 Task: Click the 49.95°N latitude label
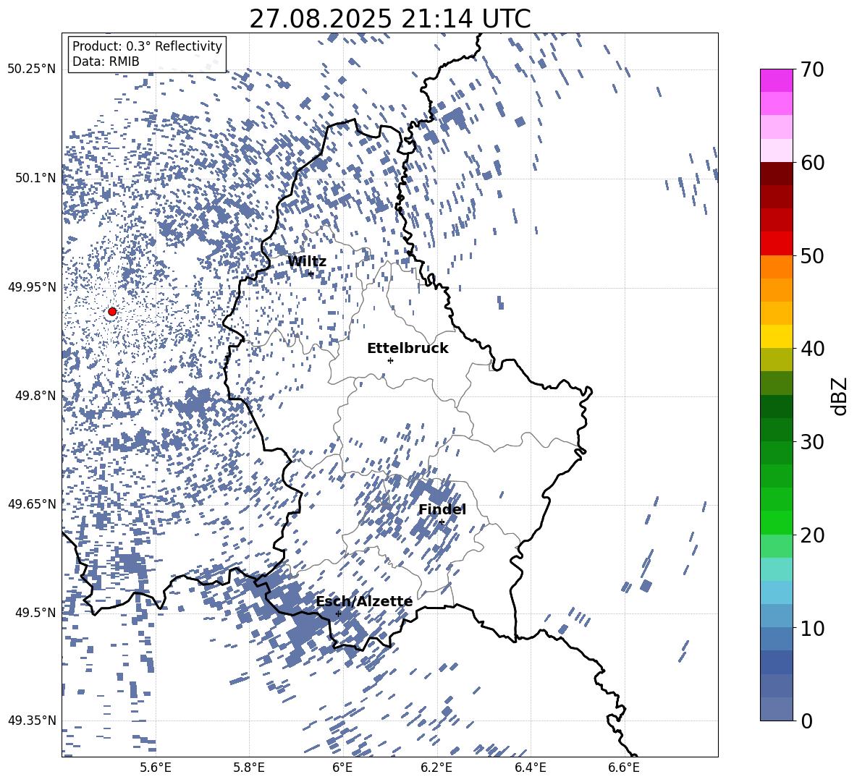(x=32, y=287)
